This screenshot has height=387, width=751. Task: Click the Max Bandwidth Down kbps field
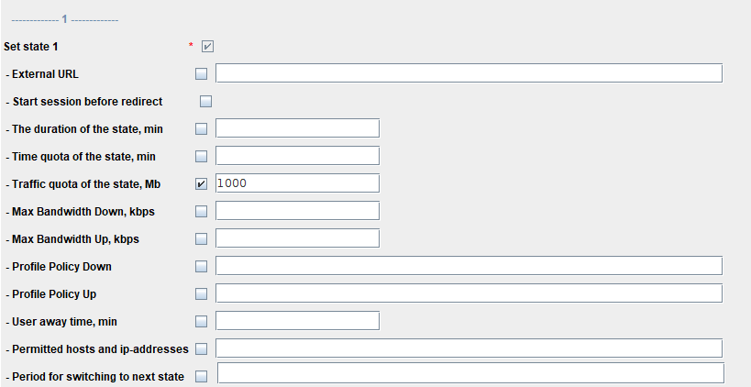pyautogui.click(x=297, y=211)
